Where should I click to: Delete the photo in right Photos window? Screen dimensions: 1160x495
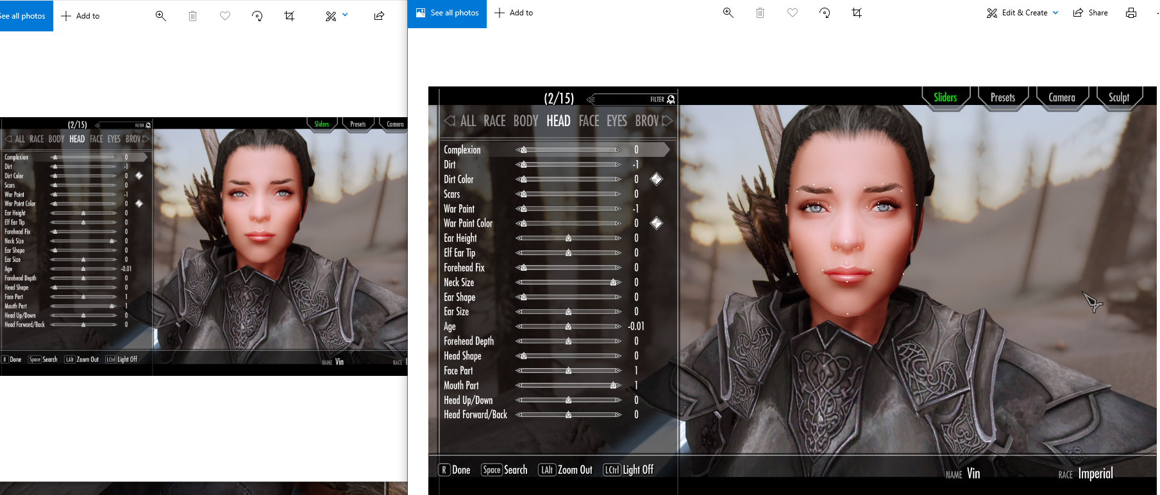pos(760,13)
